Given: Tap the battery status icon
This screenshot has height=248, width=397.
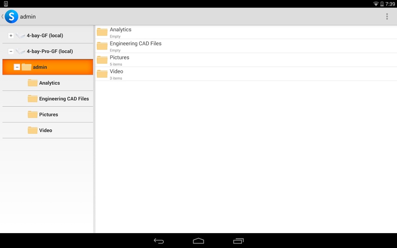Looking at the screenshot, I should click(382, 4).
